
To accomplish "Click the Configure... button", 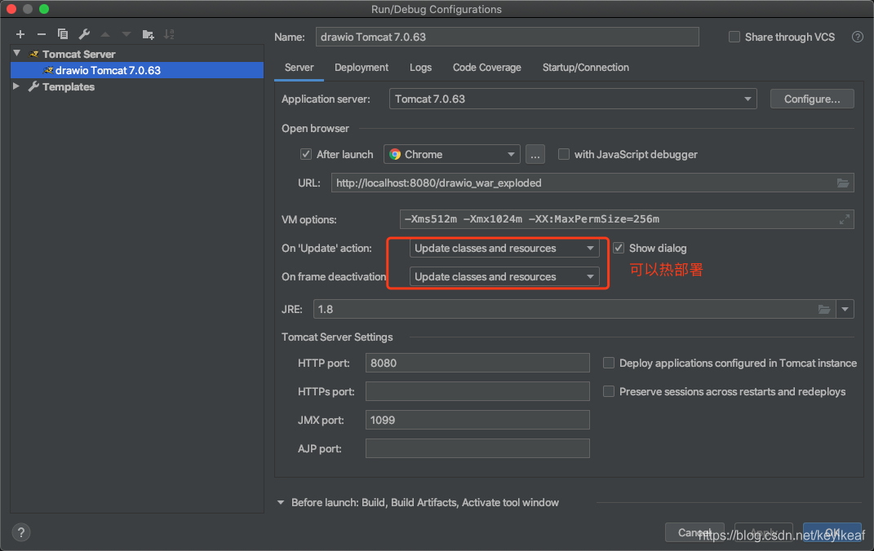I will [812, 99].
